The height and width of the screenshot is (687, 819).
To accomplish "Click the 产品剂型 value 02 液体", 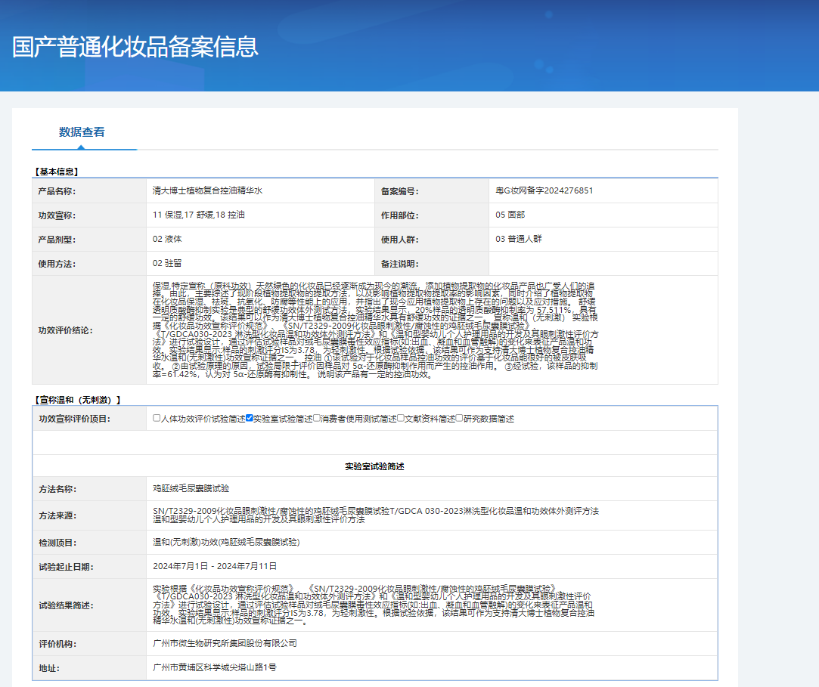I will click(x=167, y=239).
